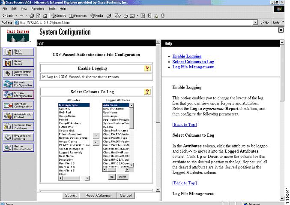This screenshot has width=290, height=205.
Task: Click the Reset Columns button
Action: point(98,196)
